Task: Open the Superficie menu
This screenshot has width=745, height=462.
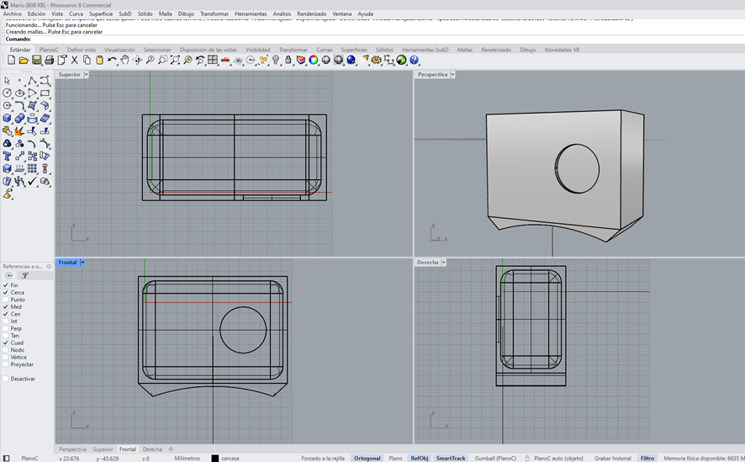Action: 101,14
